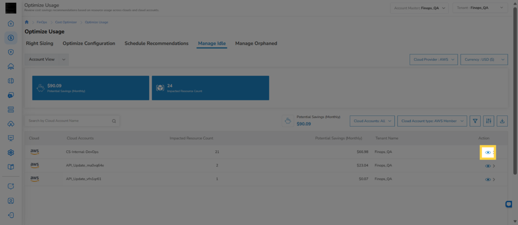Click the $0.07 savings value

pyautogui.click(x=363, y=179)
